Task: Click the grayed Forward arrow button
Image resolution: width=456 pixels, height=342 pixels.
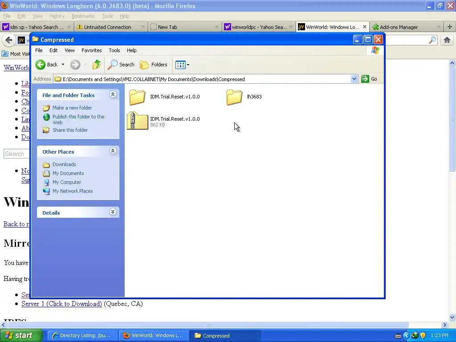Action: tap(75, 65)
